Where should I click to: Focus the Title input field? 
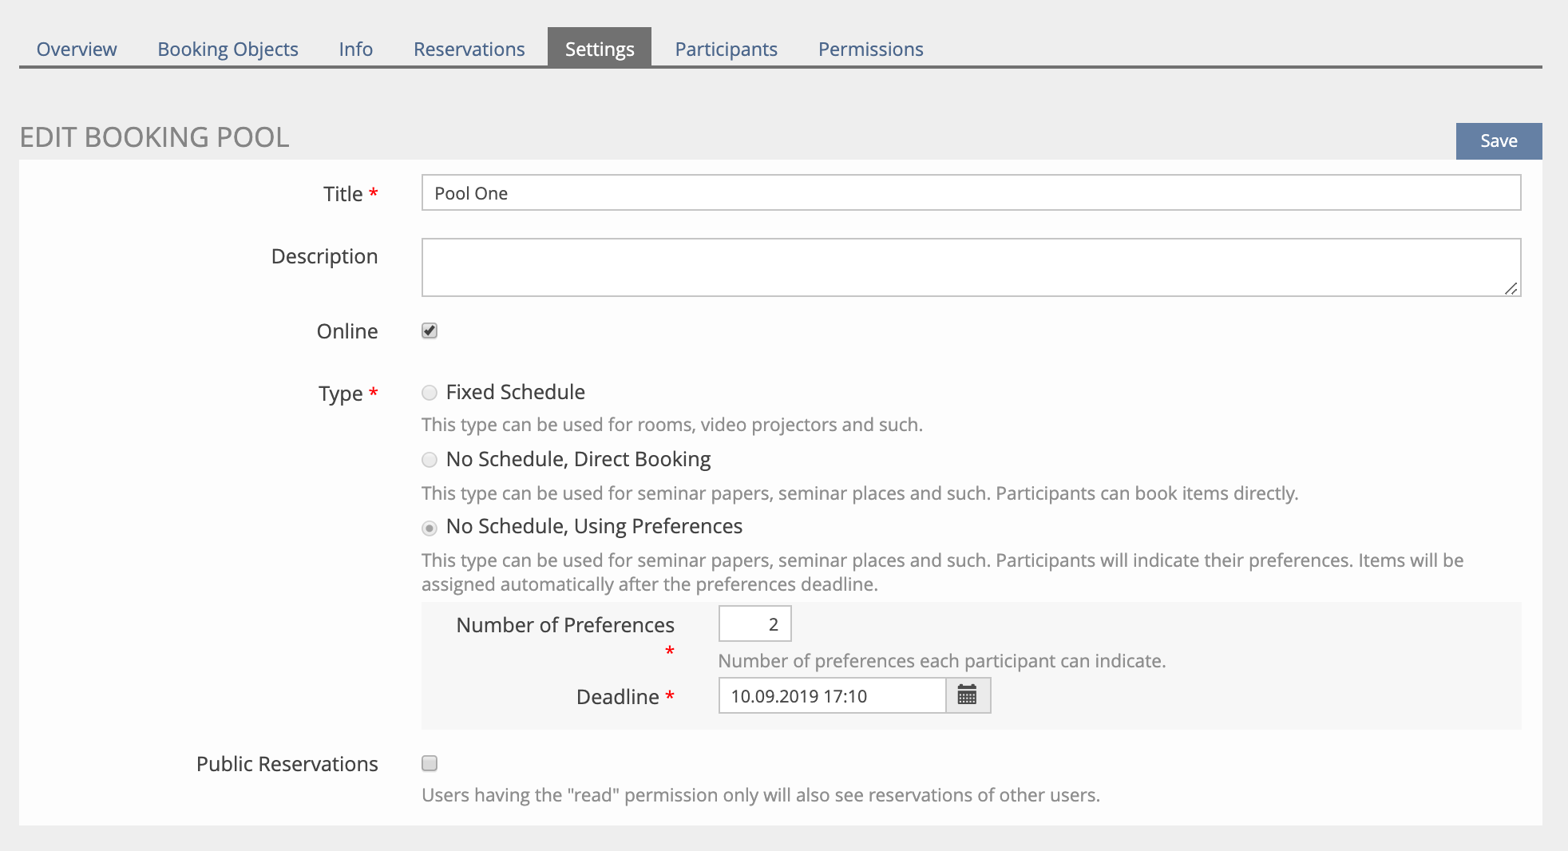[x=970, y=193]
